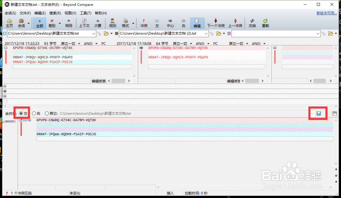The width and height of the screenshot is (341, 198).
Task: Click the 格式 format toolbar icon
Action: 125,23
